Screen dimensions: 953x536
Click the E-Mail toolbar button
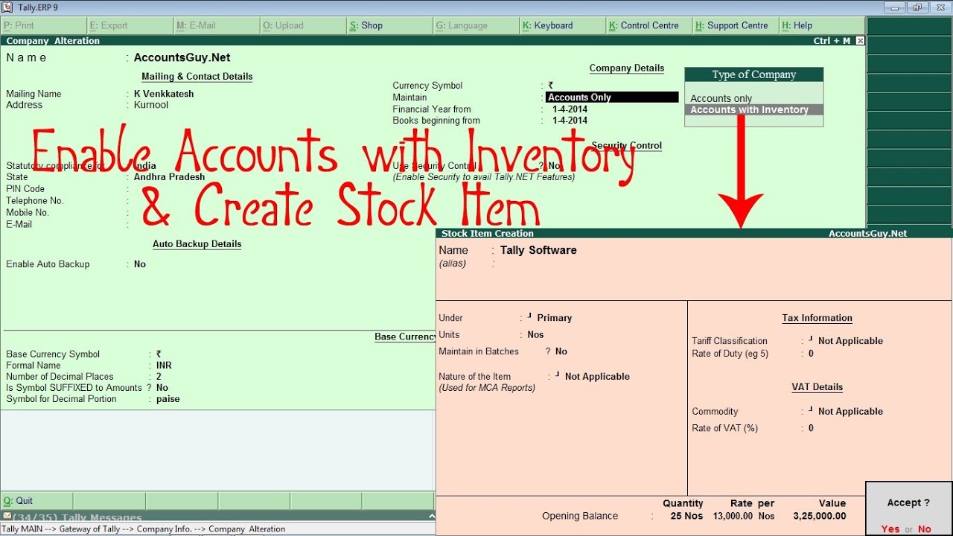point(216,25)
